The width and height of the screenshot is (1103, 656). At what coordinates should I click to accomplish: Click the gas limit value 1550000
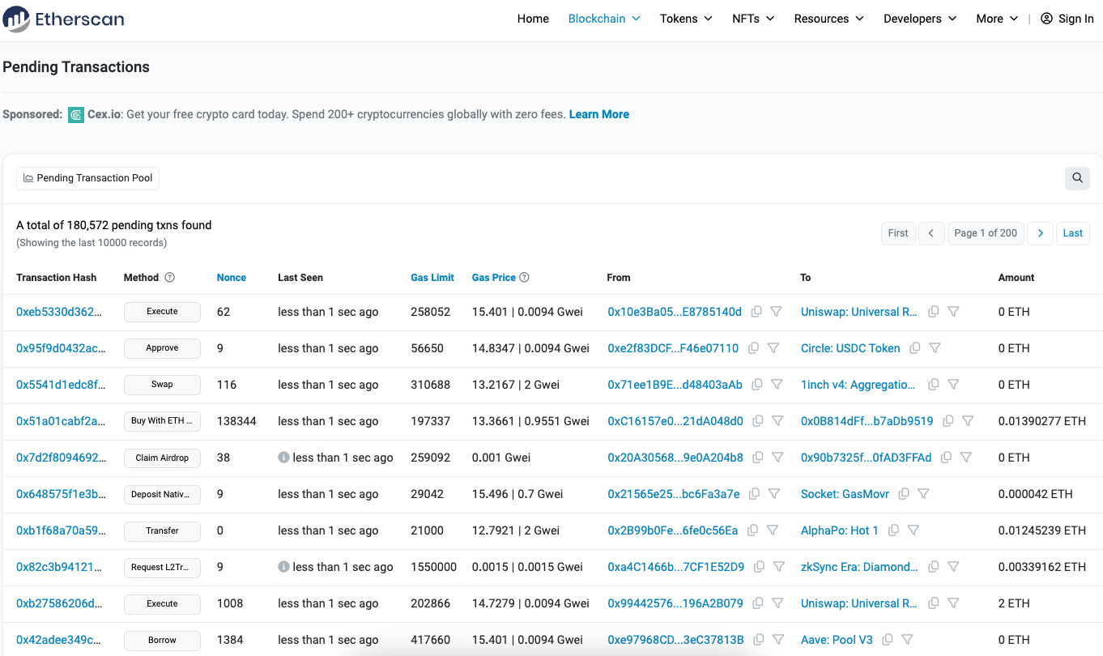(x=434, y=567)
